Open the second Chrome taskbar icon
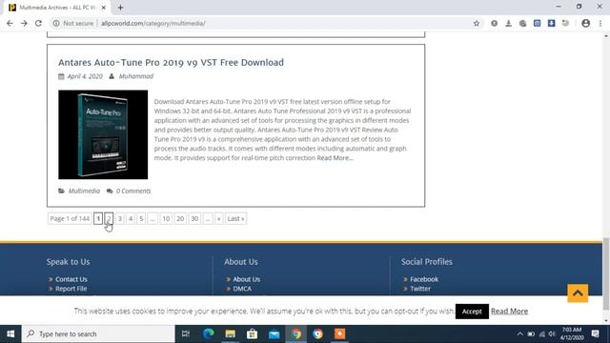Viewport: 610px width, 343px height. (x=317, y=333)
